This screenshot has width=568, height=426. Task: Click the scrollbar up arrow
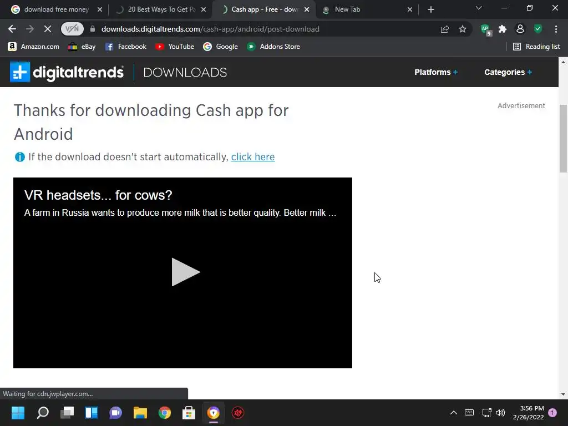pyautogui.click(x=564, y=62)
